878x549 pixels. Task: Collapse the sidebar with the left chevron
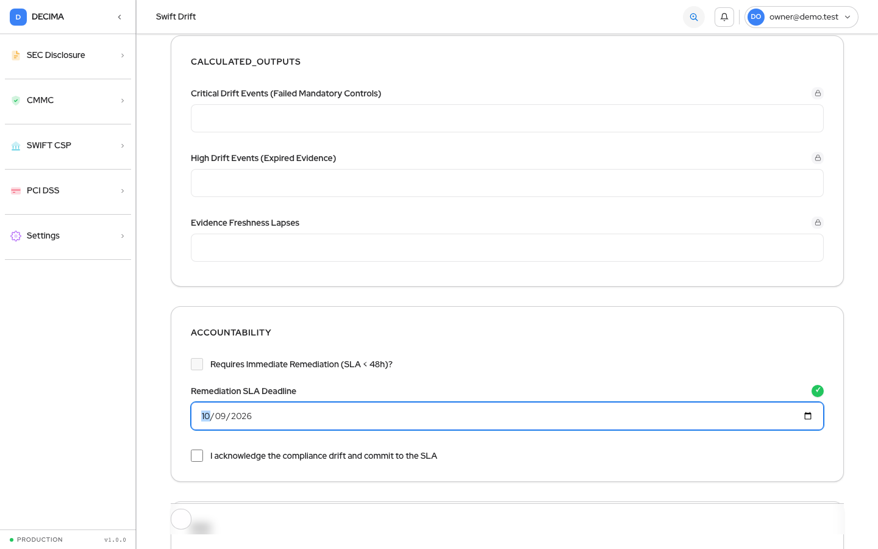(120, 17)
